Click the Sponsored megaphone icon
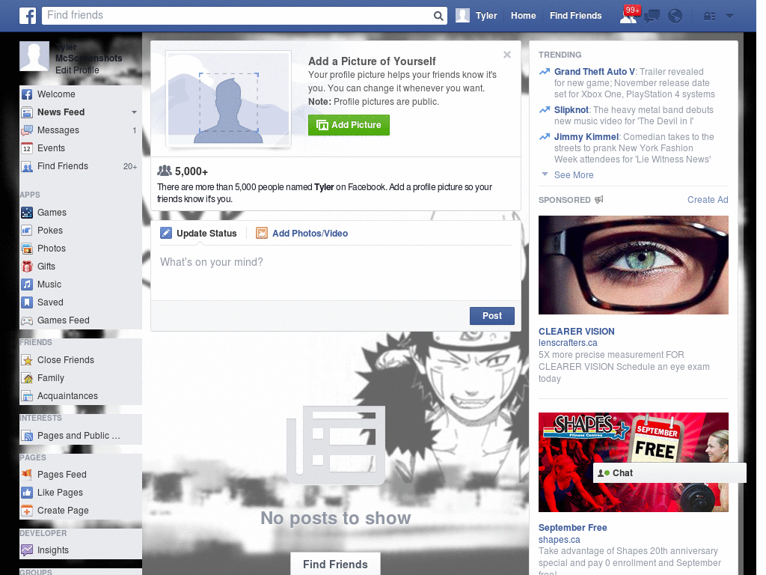The height and width of the screenshot is (575, 766). 599,199
